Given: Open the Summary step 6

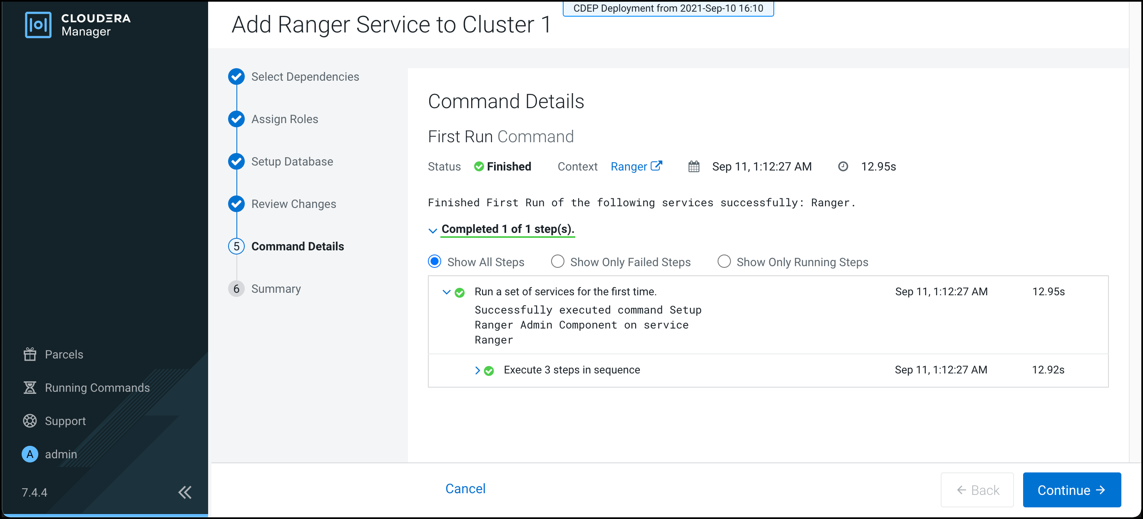Looking at the screenshot, I should (276, 289).
